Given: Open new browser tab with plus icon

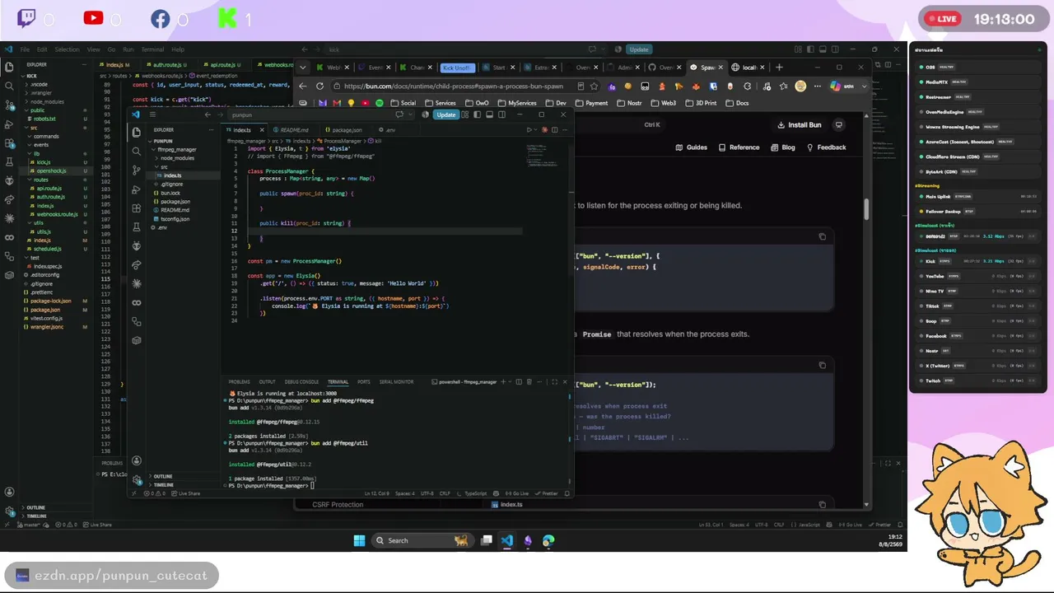Looking at the screenshot, I should click(779, 68).
